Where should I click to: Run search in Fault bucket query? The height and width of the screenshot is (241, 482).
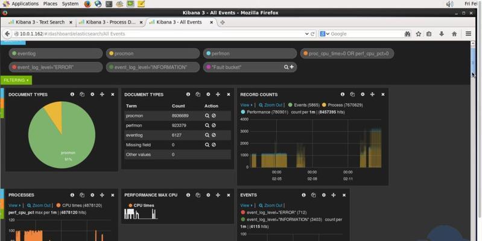(286, 67)
